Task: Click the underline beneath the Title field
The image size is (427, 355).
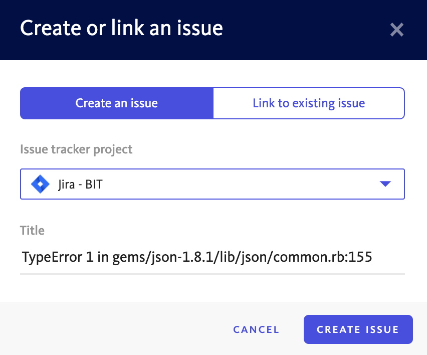Action: [212, 274]
